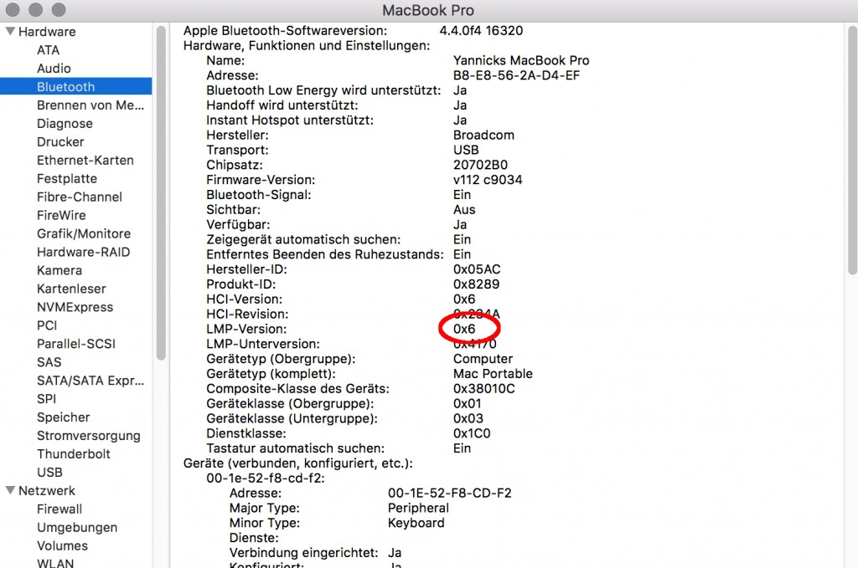Select Umgebungen under Netzwerk
858x568 pixels.
[x=75, y=527]
